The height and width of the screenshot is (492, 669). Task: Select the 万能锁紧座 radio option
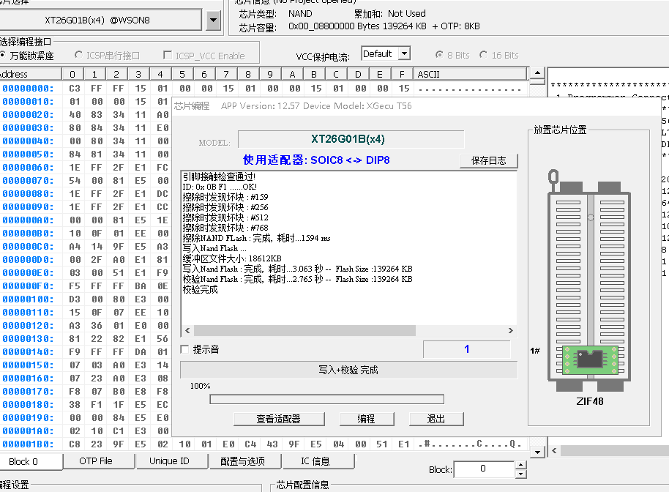click(x=4, y=56)
